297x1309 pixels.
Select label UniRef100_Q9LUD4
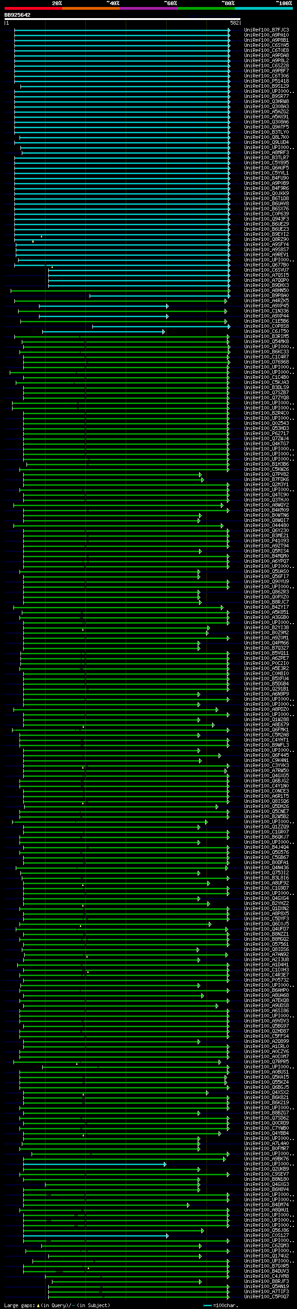tap(266, 142)
